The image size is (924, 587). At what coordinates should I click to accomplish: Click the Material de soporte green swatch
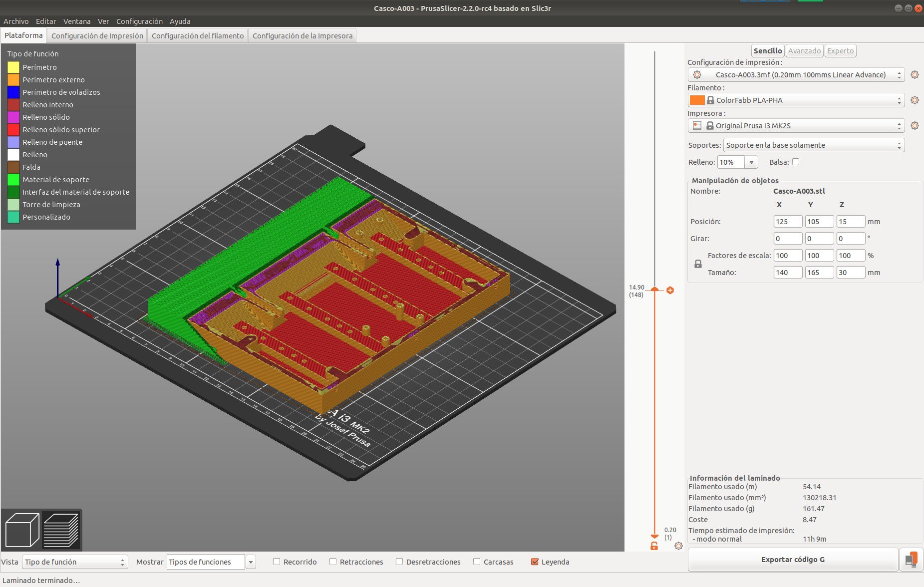point(13,179)
